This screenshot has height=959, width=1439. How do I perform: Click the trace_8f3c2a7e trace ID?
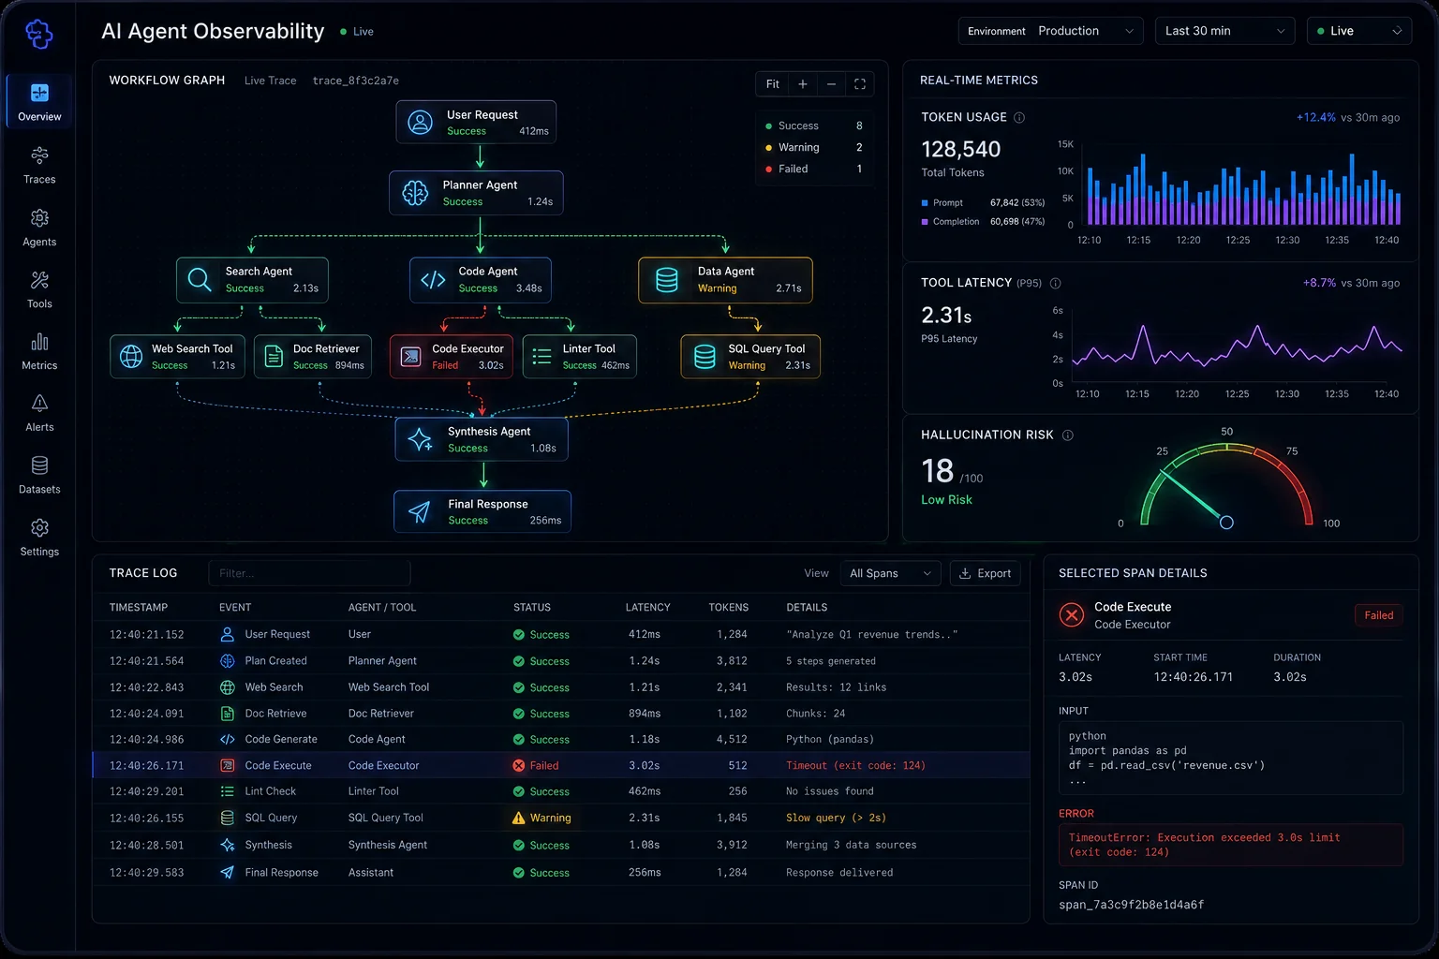[x=355, y=81]
